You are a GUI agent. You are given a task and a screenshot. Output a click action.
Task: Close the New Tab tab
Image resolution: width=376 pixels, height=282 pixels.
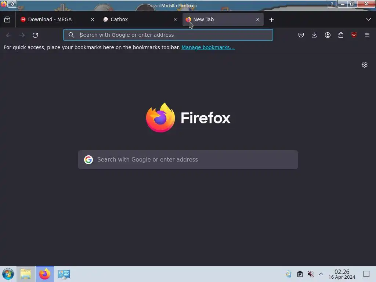tap(258, 20)
